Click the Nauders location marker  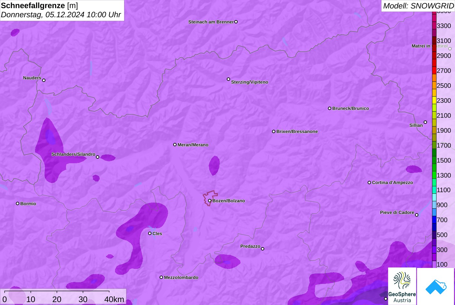[44, 80]
